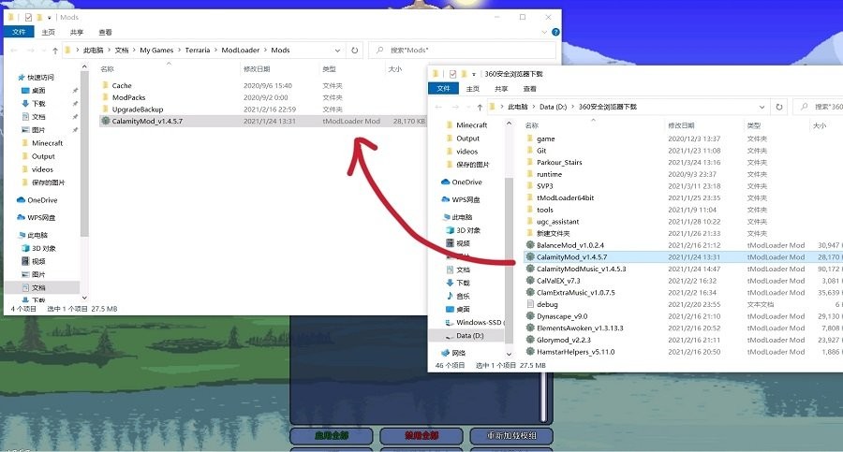Select the debug text document
The width and height of the screenshot is (843, 452).
tap(547, 304)
